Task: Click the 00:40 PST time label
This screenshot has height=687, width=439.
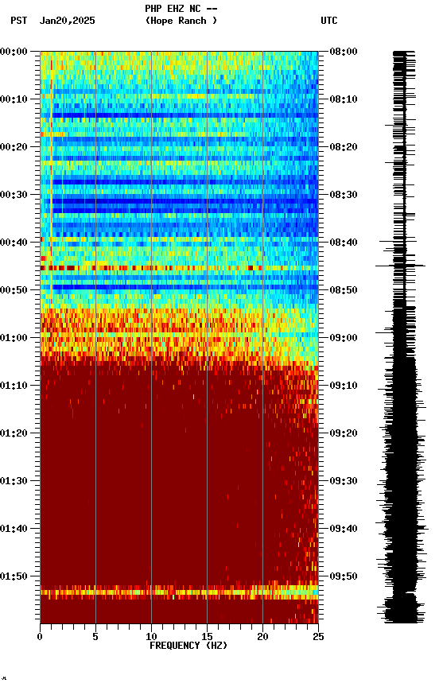Action: point(14,243)
